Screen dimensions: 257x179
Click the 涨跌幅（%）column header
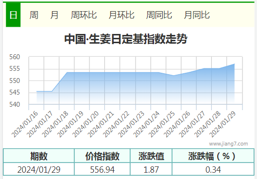pos(213,156)
